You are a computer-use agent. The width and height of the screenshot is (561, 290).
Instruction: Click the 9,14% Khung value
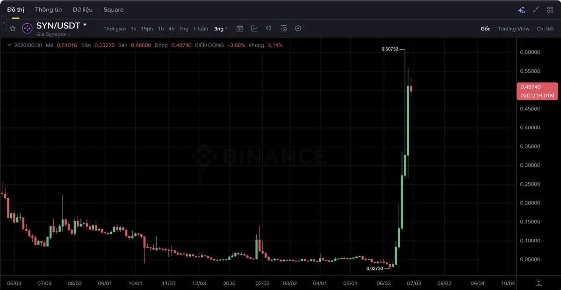(x=275, y=45)
